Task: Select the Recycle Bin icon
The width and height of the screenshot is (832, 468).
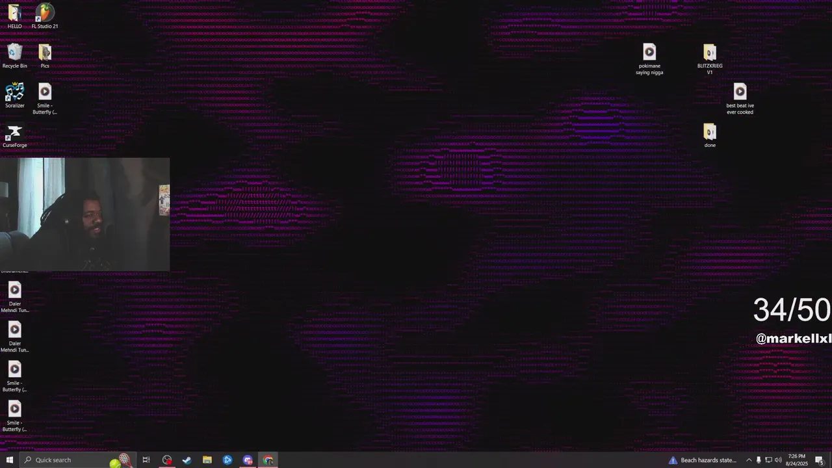Action: [14, 56]
